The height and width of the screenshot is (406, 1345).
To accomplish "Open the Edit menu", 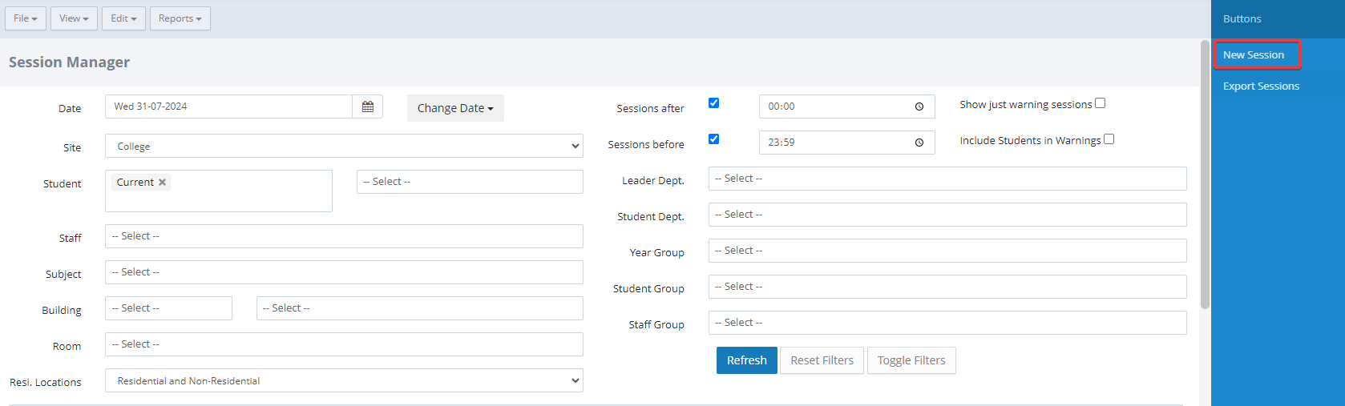I will (x=123, y=18).
